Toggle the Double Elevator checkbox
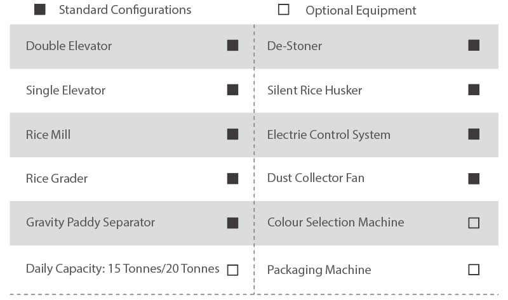 point(232,46)
